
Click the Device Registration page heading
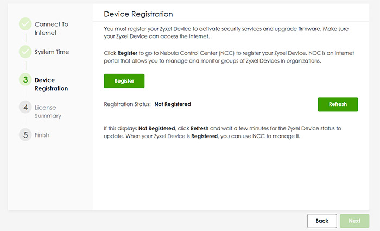[138, 14]
